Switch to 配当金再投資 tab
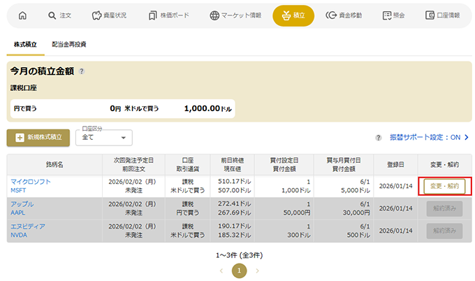 click(68, 44)
